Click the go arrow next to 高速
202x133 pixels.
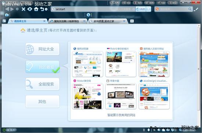(x=148, y=9)
